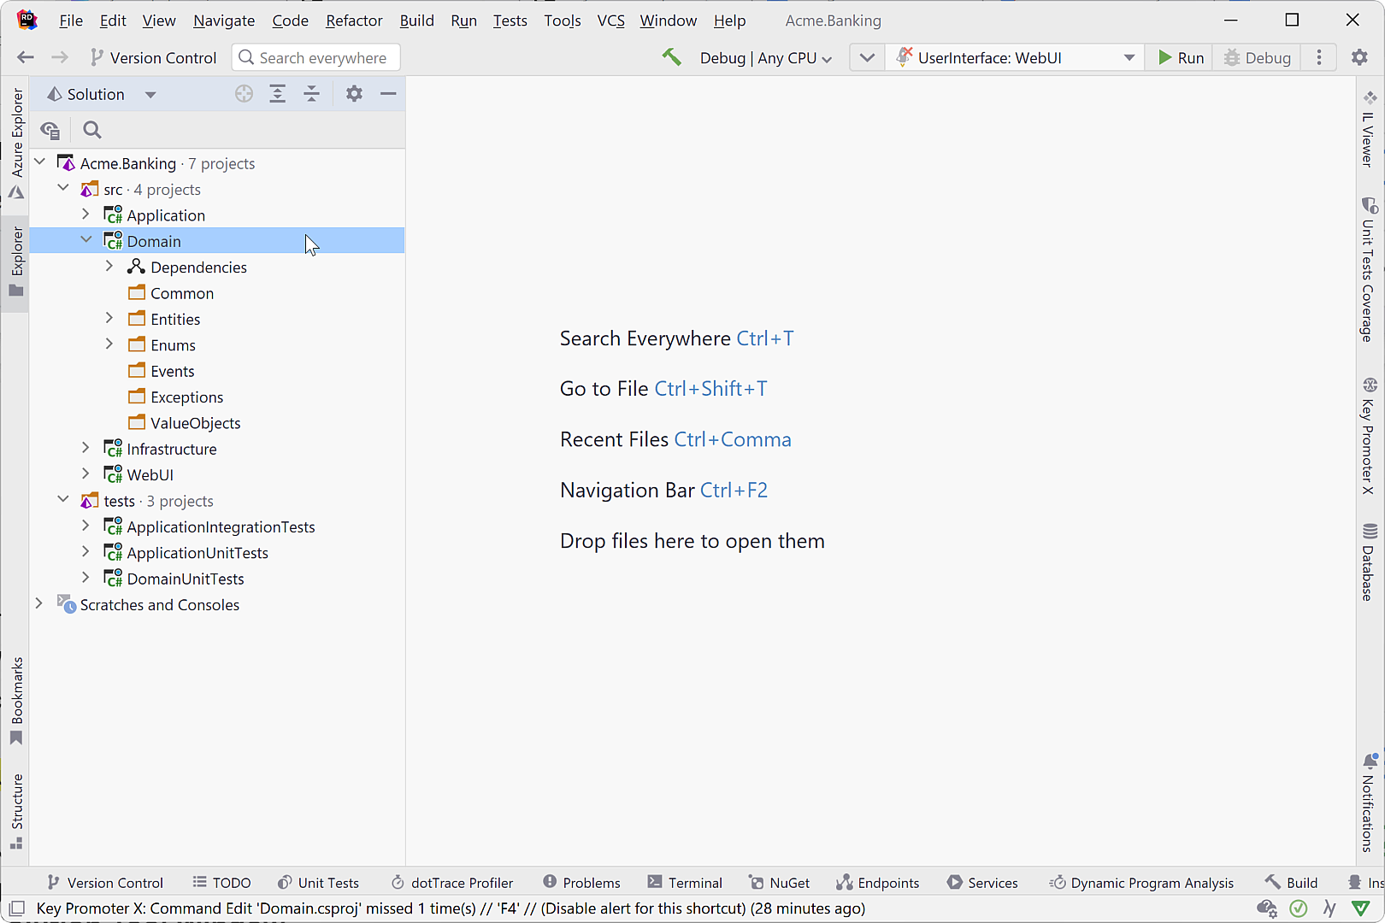Click the more actions vertical dots icon
Image resolution: width=1385 pixels, height=923 pixels.
click(x=1319, y=57)
